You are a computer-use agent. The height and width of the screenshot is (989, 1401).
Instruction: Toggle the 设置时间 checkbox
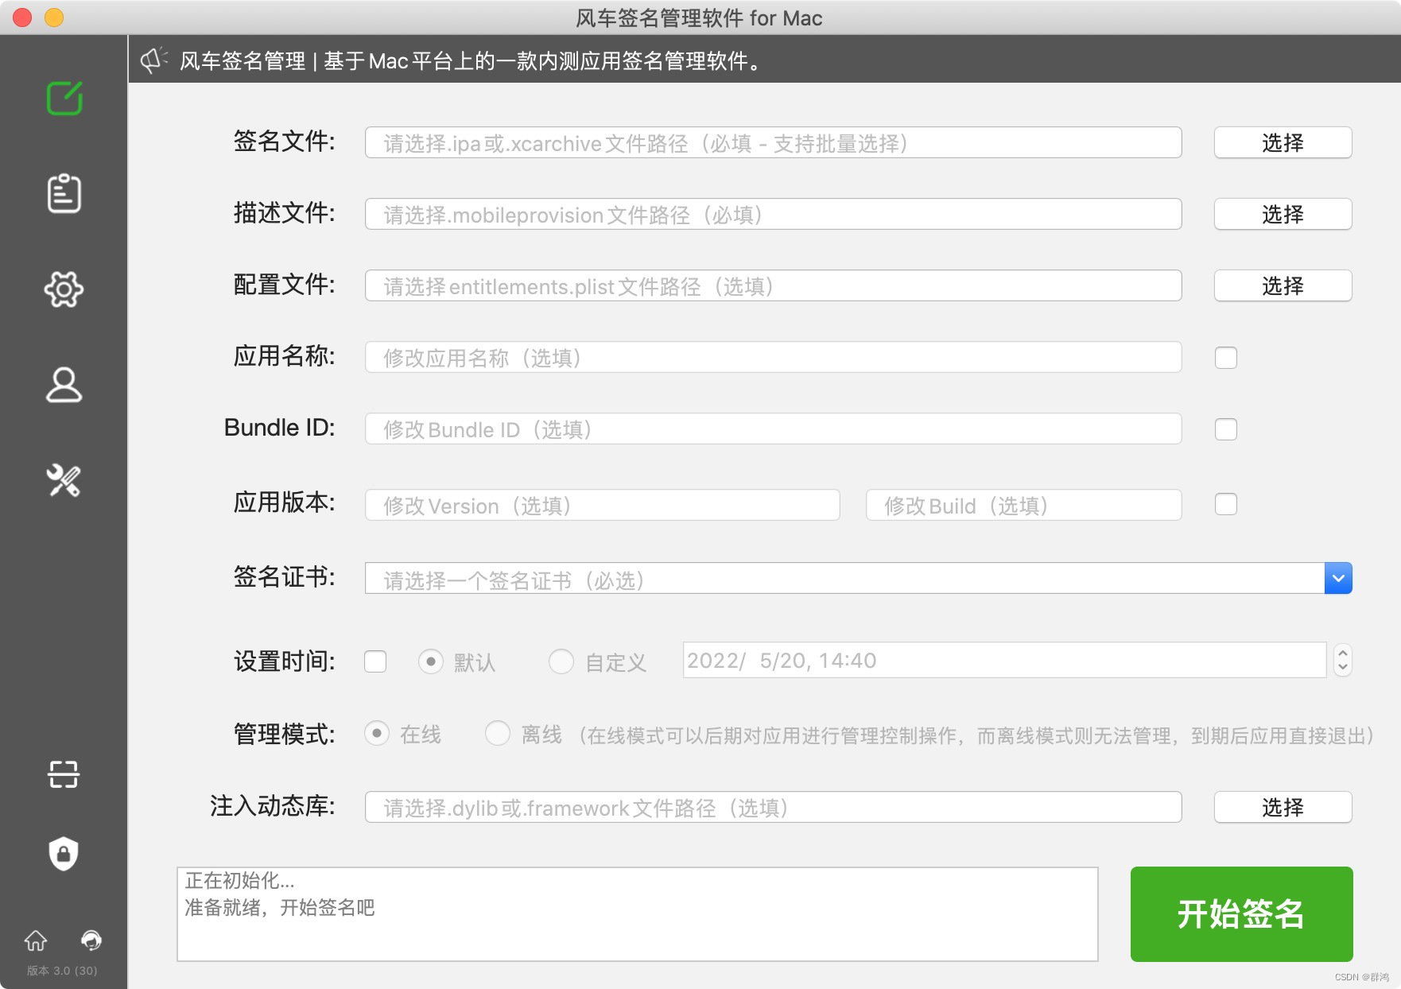click(375, 661)
